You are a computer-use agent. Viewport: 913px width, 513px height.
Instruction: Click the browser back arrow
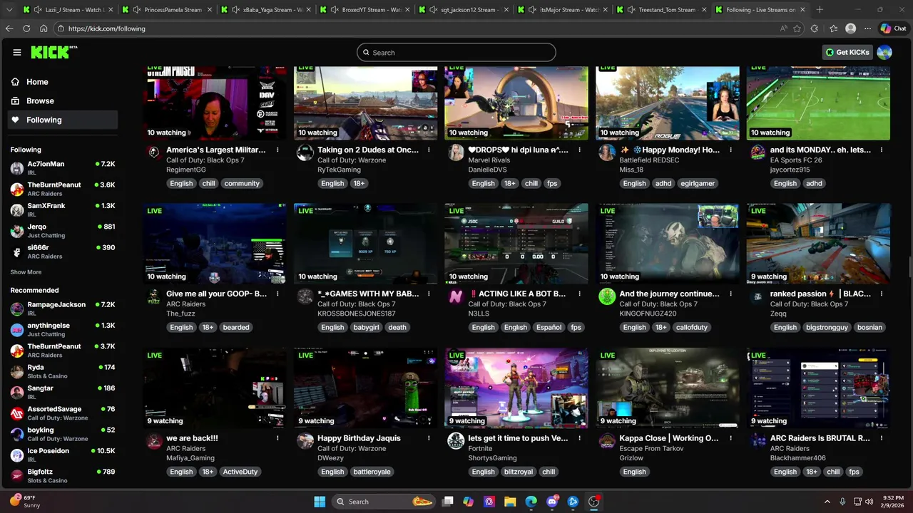point(9,28)
